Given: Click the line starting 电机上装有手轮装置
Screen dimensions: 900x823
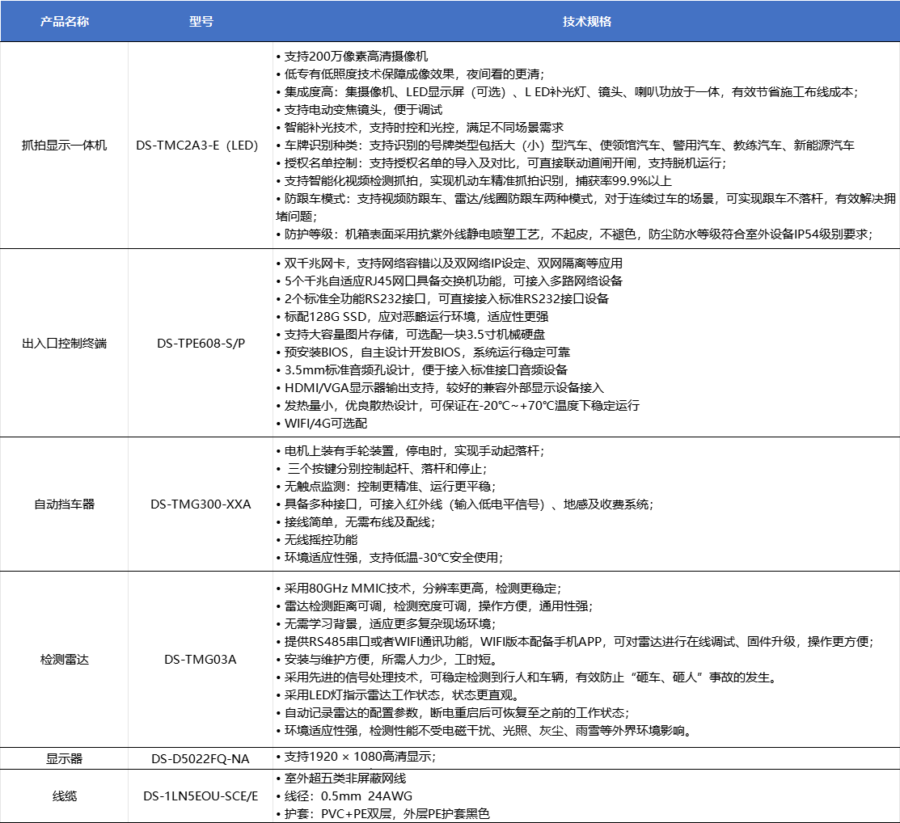Looking at the screenshot, I should coord(411,451).
